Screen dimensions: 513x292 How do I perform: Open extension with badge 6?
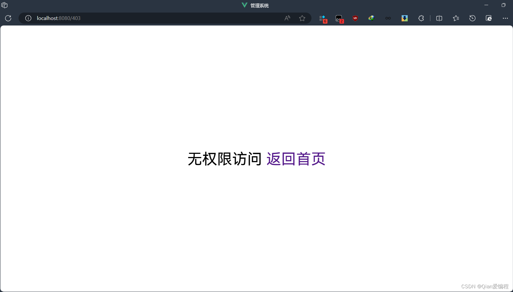[x=323, y=19]
